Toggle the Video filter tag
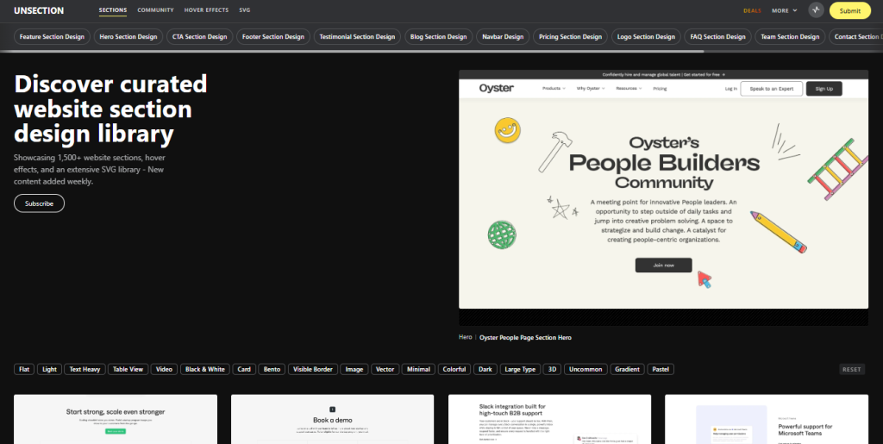 click(164, 369)
